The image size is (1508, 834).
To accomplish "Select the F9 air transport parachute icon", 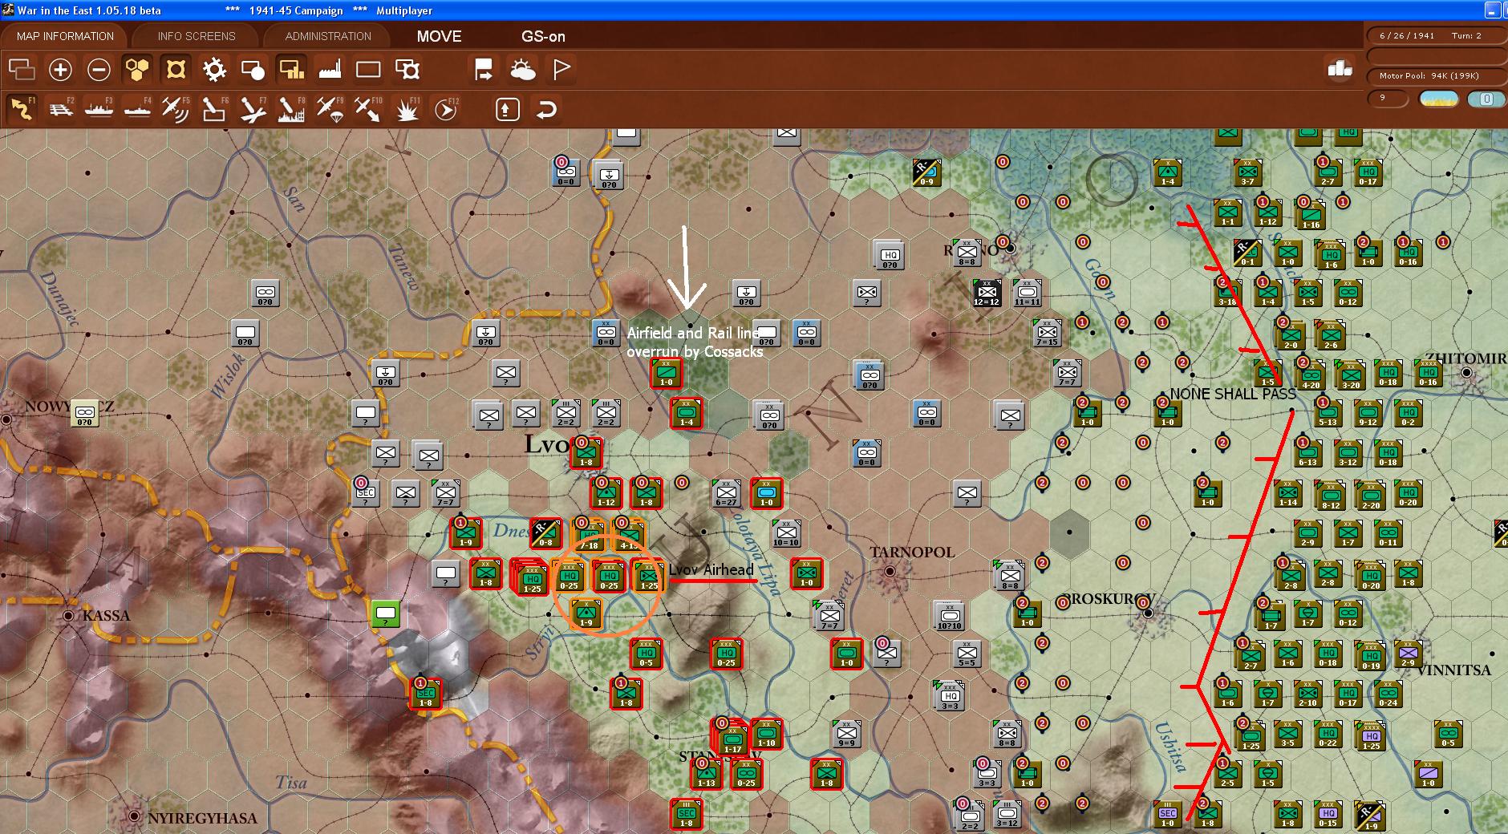I will coord(330,109).
